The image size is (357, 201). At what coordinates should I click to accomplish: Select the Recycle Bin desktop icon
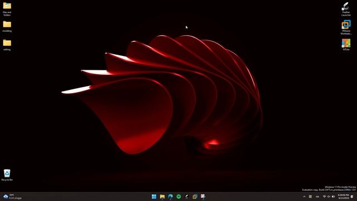pyautogui.click(x=7, y=175)
